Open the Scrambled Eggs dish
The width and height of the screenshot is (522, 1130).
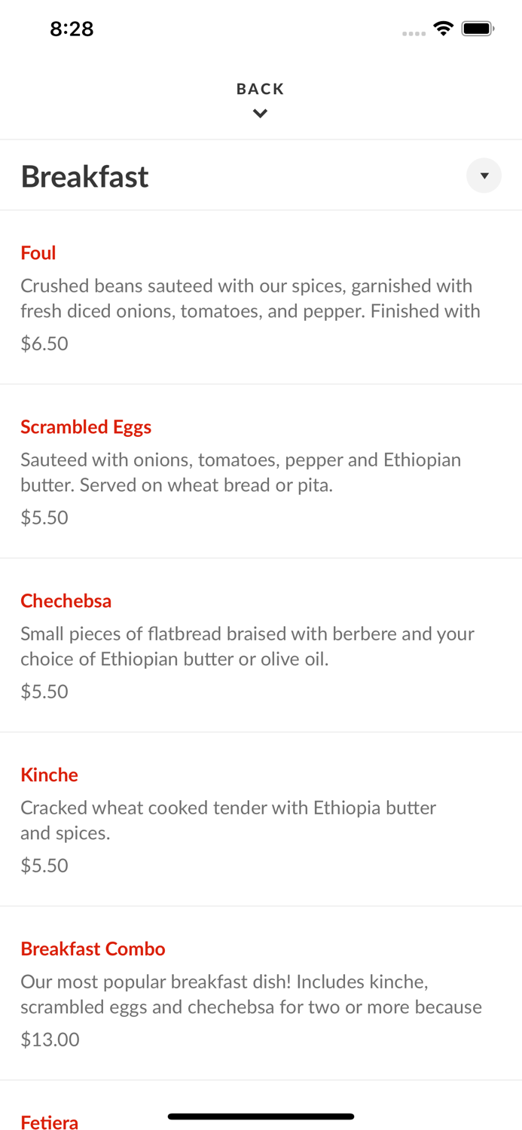[86, 426]
